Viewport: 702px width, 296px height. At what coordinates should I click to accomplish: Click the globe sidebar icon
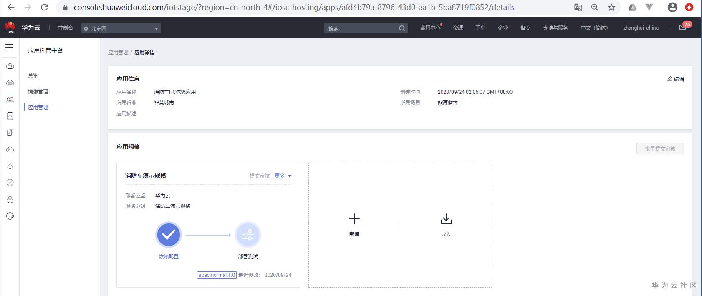click(10, 216)
